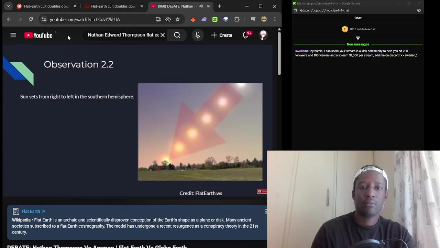Close the DEBATE YouTube tab

[208, 6]
